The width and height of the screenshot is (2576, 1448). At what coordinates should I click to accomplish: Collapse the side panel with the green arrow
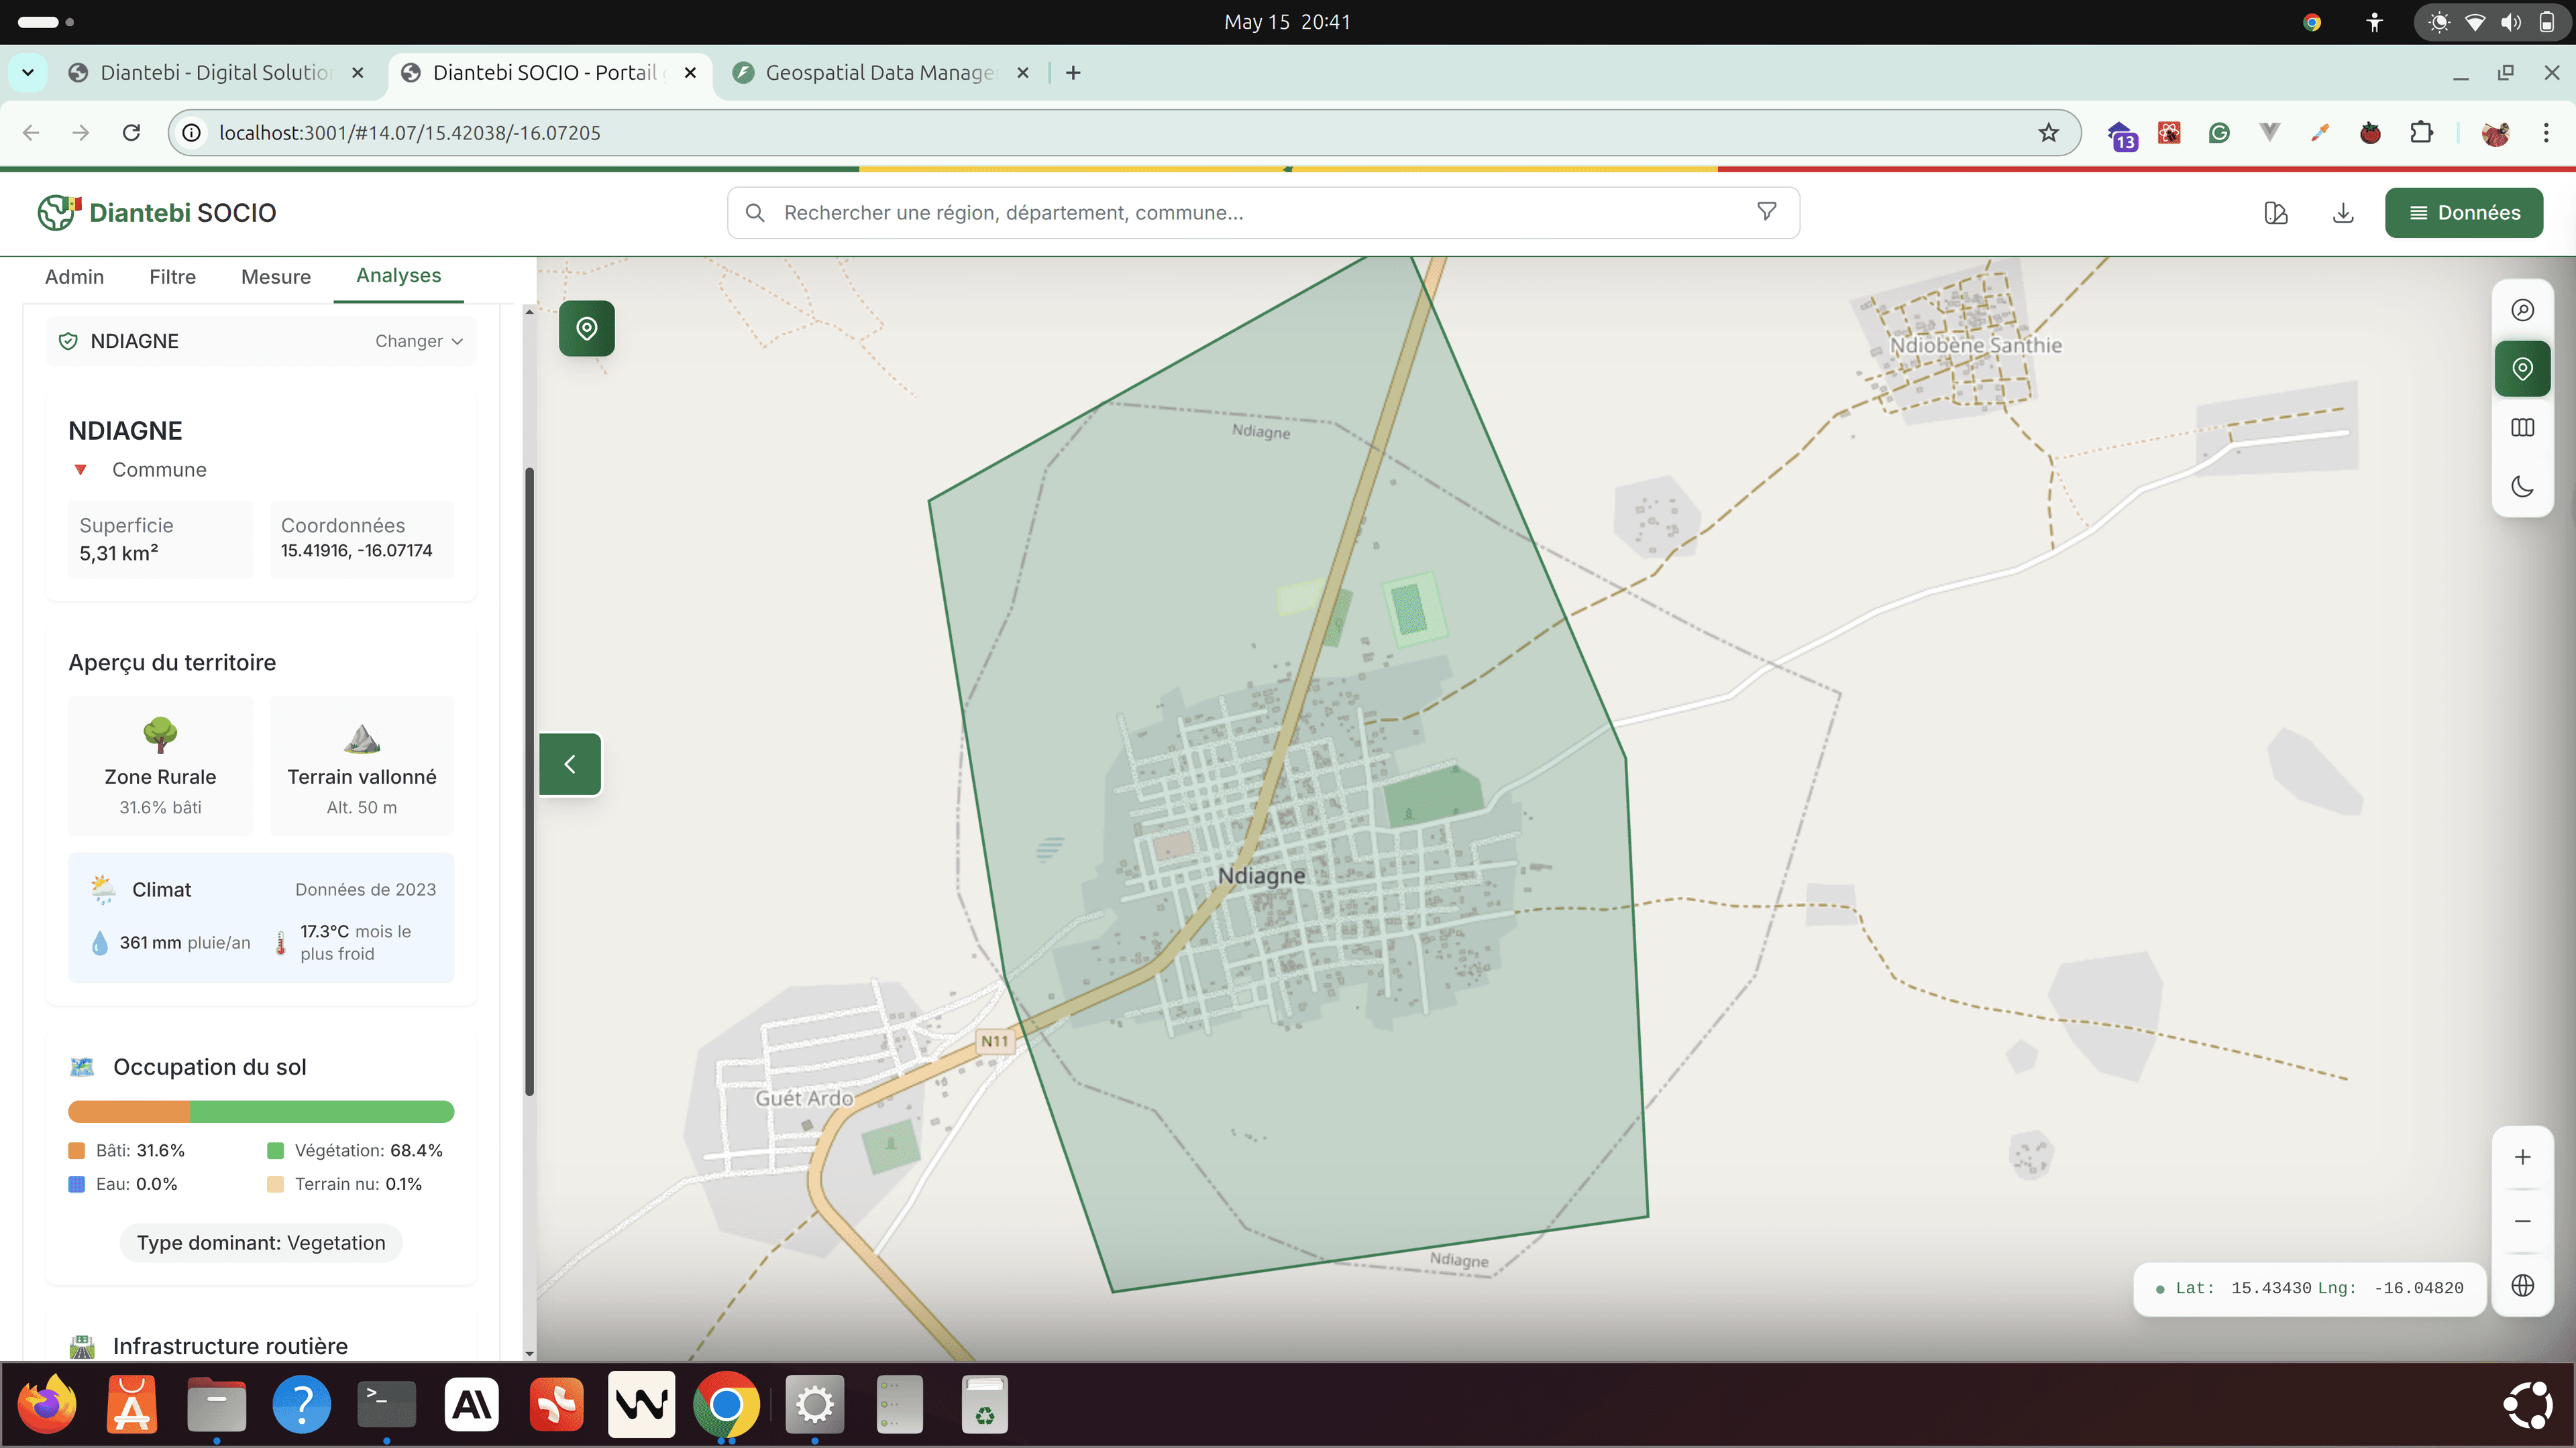pyautogui.click(x=570, y=764)
